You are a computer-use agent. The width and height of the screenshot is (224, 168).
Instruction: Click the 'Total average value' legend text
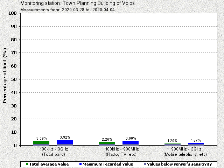[49, 164]
